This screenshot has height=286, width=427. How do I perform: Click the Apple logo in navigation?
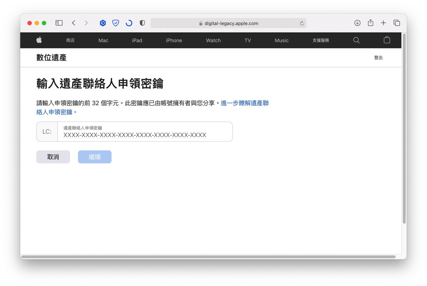coord(39,40)
